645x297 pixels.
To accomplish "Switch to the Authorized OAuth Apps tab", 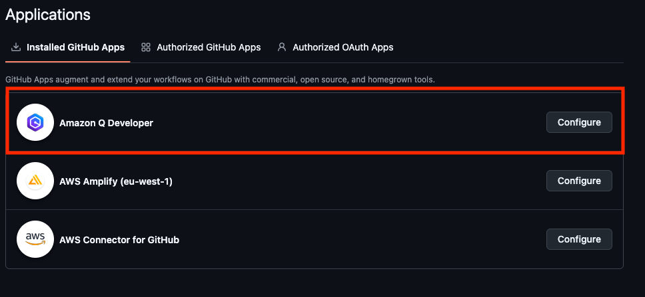I will click(335, 47).
